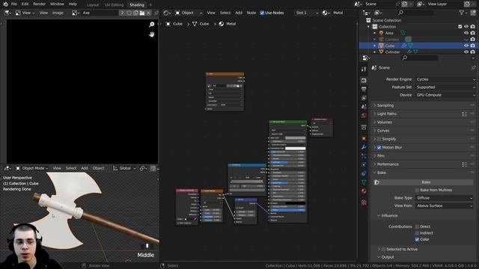Screen dimensions: 479x269
Task: Open the World properties tab icon
Action: [364, 116]
